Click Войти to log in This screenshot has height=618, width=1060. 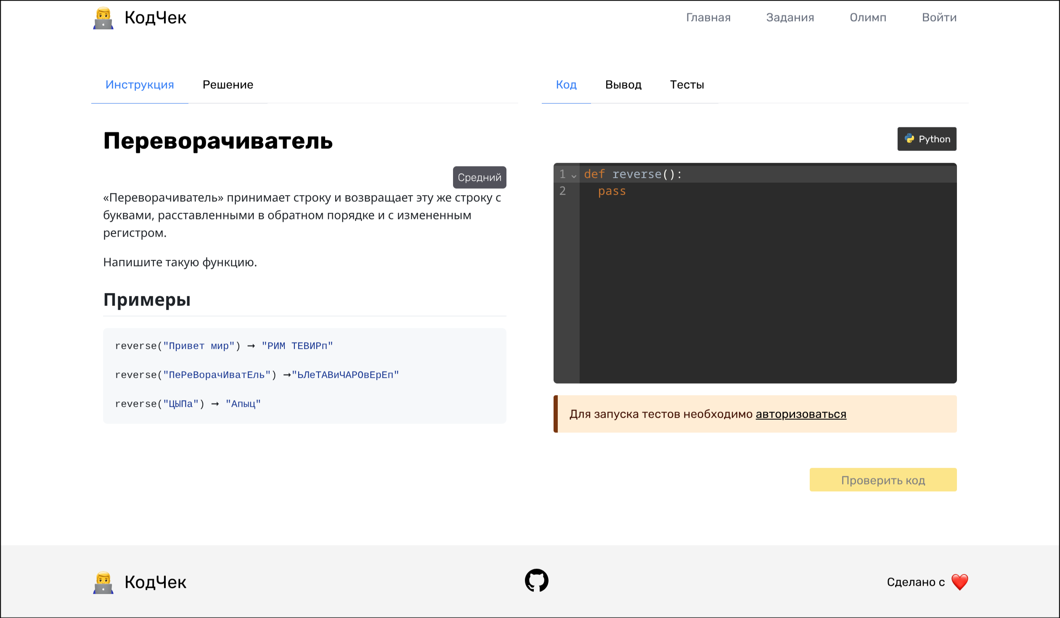pos(939,18)
